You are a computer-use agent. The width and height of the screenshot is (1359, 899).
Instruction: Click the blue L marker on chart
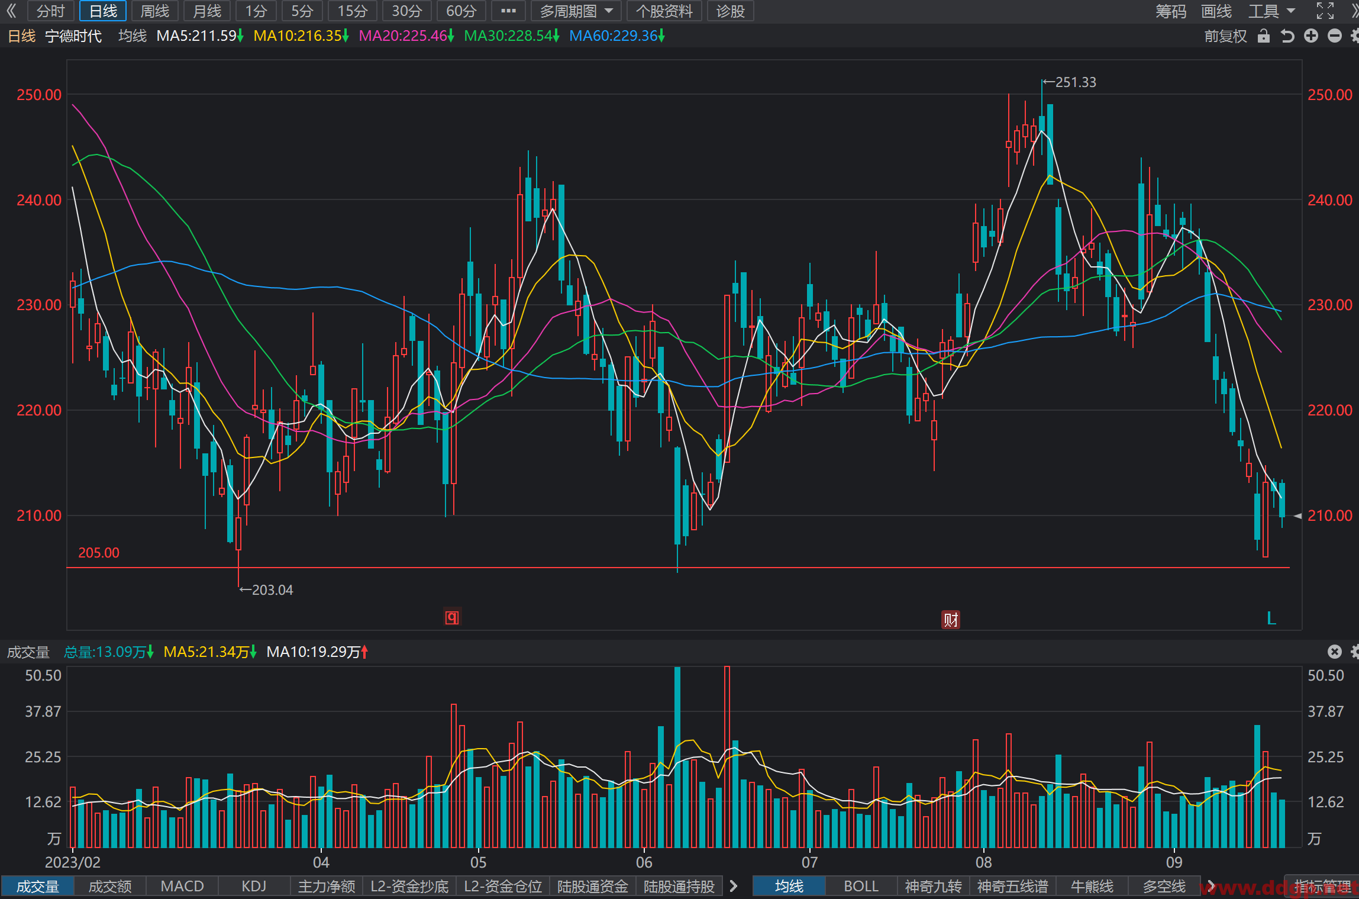[x=1271, y=619]
